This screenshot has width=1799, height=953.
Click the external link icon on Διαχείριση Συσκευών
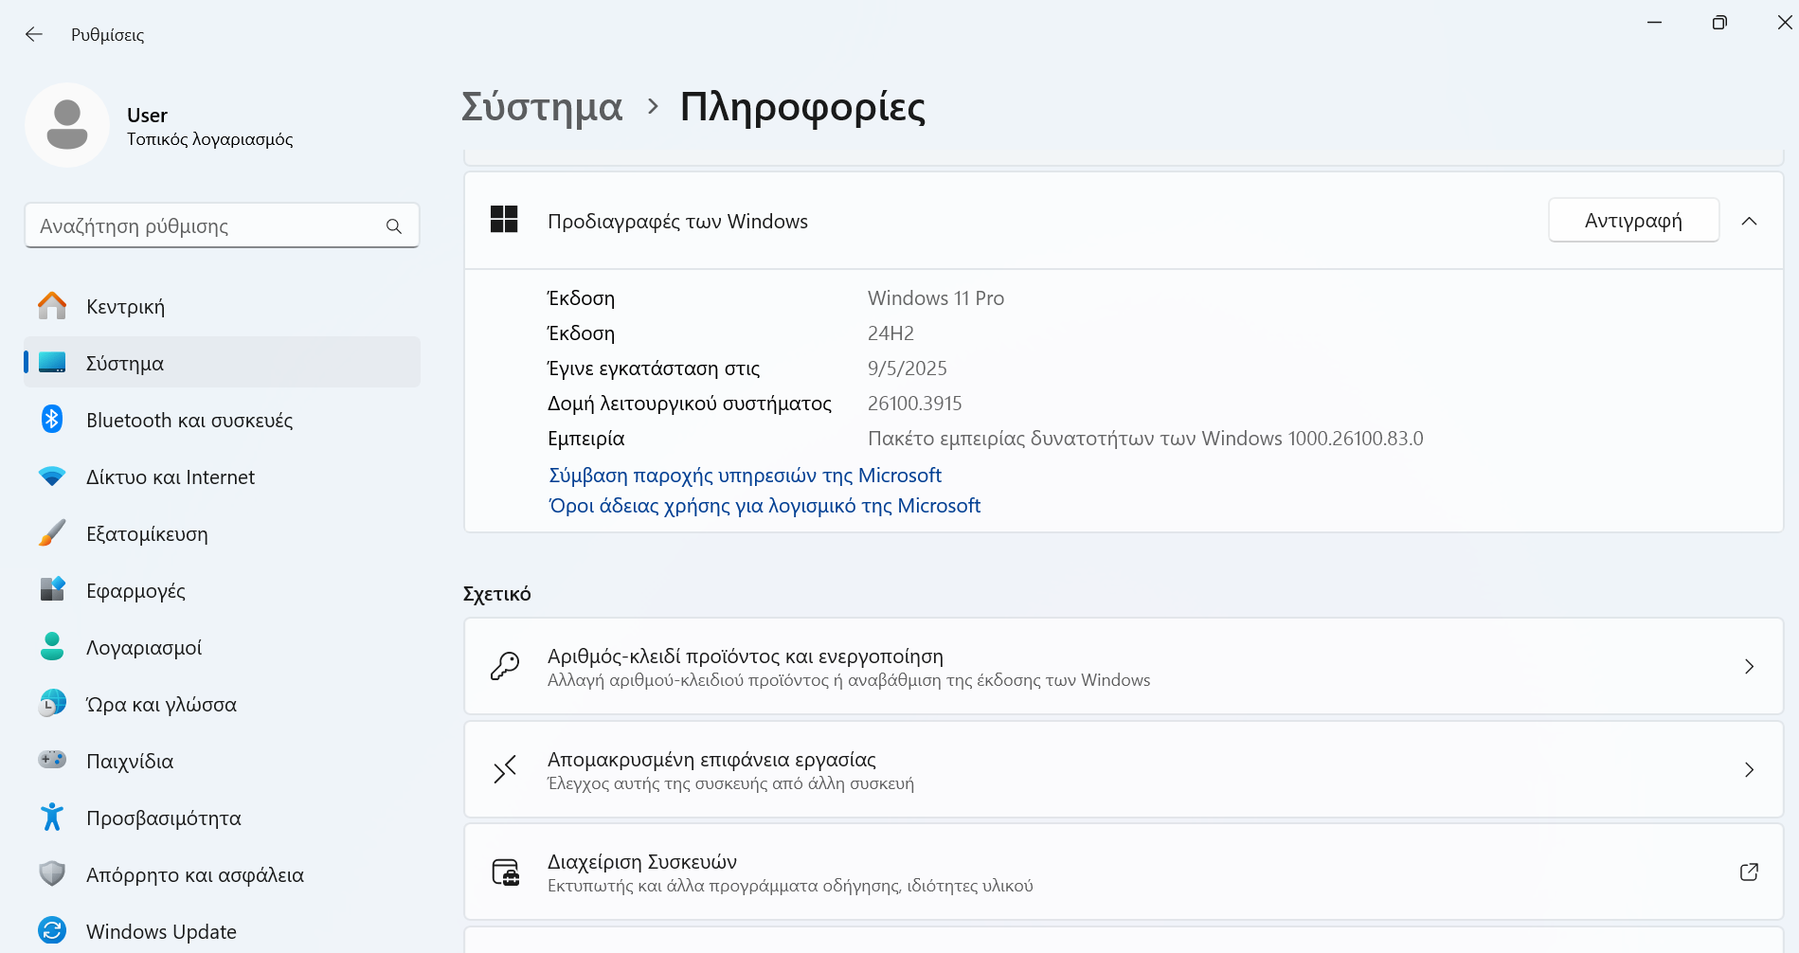[1749, 872]
